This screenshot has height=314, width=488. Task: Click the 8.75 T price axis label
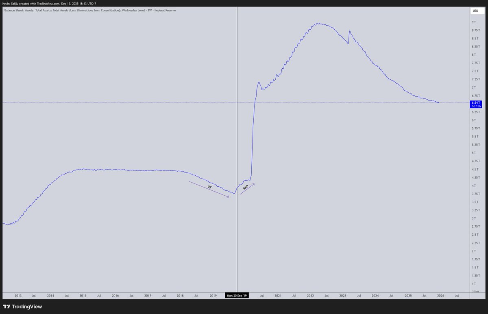475,30
